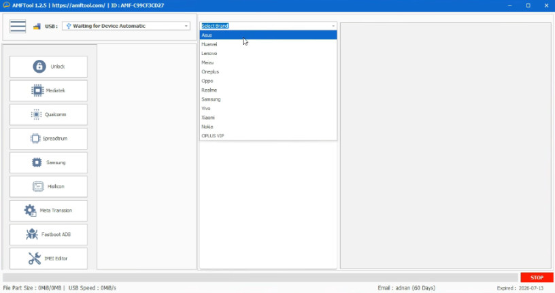Select Huawei from the brand list
The width and height of the screenshot is (555, 293).
(268, 44)
